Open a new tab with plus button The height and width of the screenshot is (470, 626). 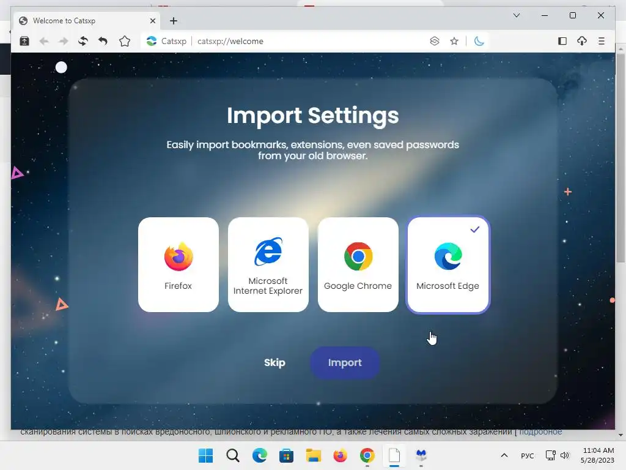tap(173, 21)
